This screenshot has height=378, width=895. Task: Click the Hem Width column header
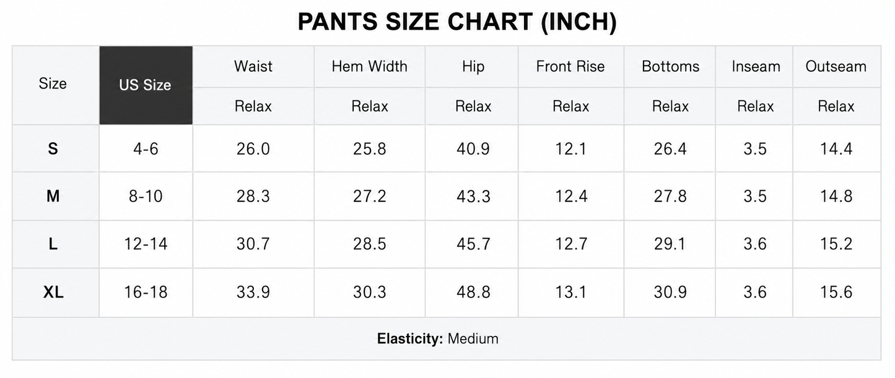pos(370,66)
